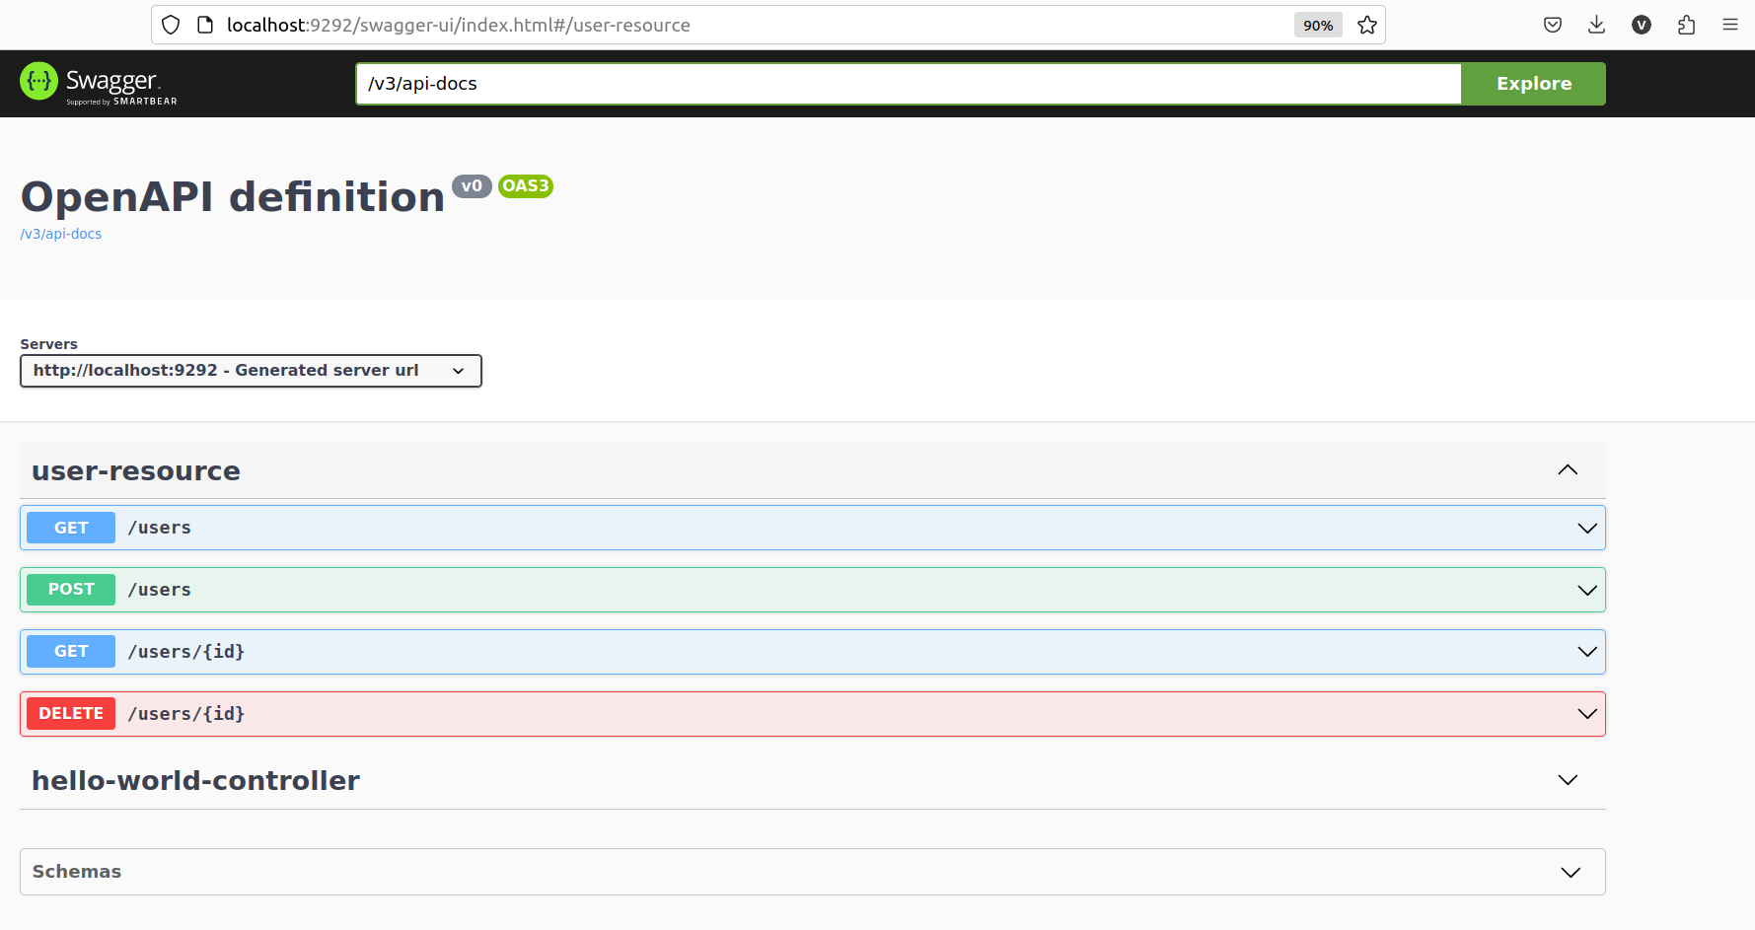Click the POST badge for /users
This screenshot has height=930, width=1755.
71,590
